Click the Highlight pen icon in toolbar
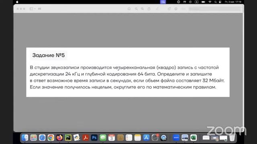Screen dimensions: 257x144 pyautogui.click(x=157, y=9)
